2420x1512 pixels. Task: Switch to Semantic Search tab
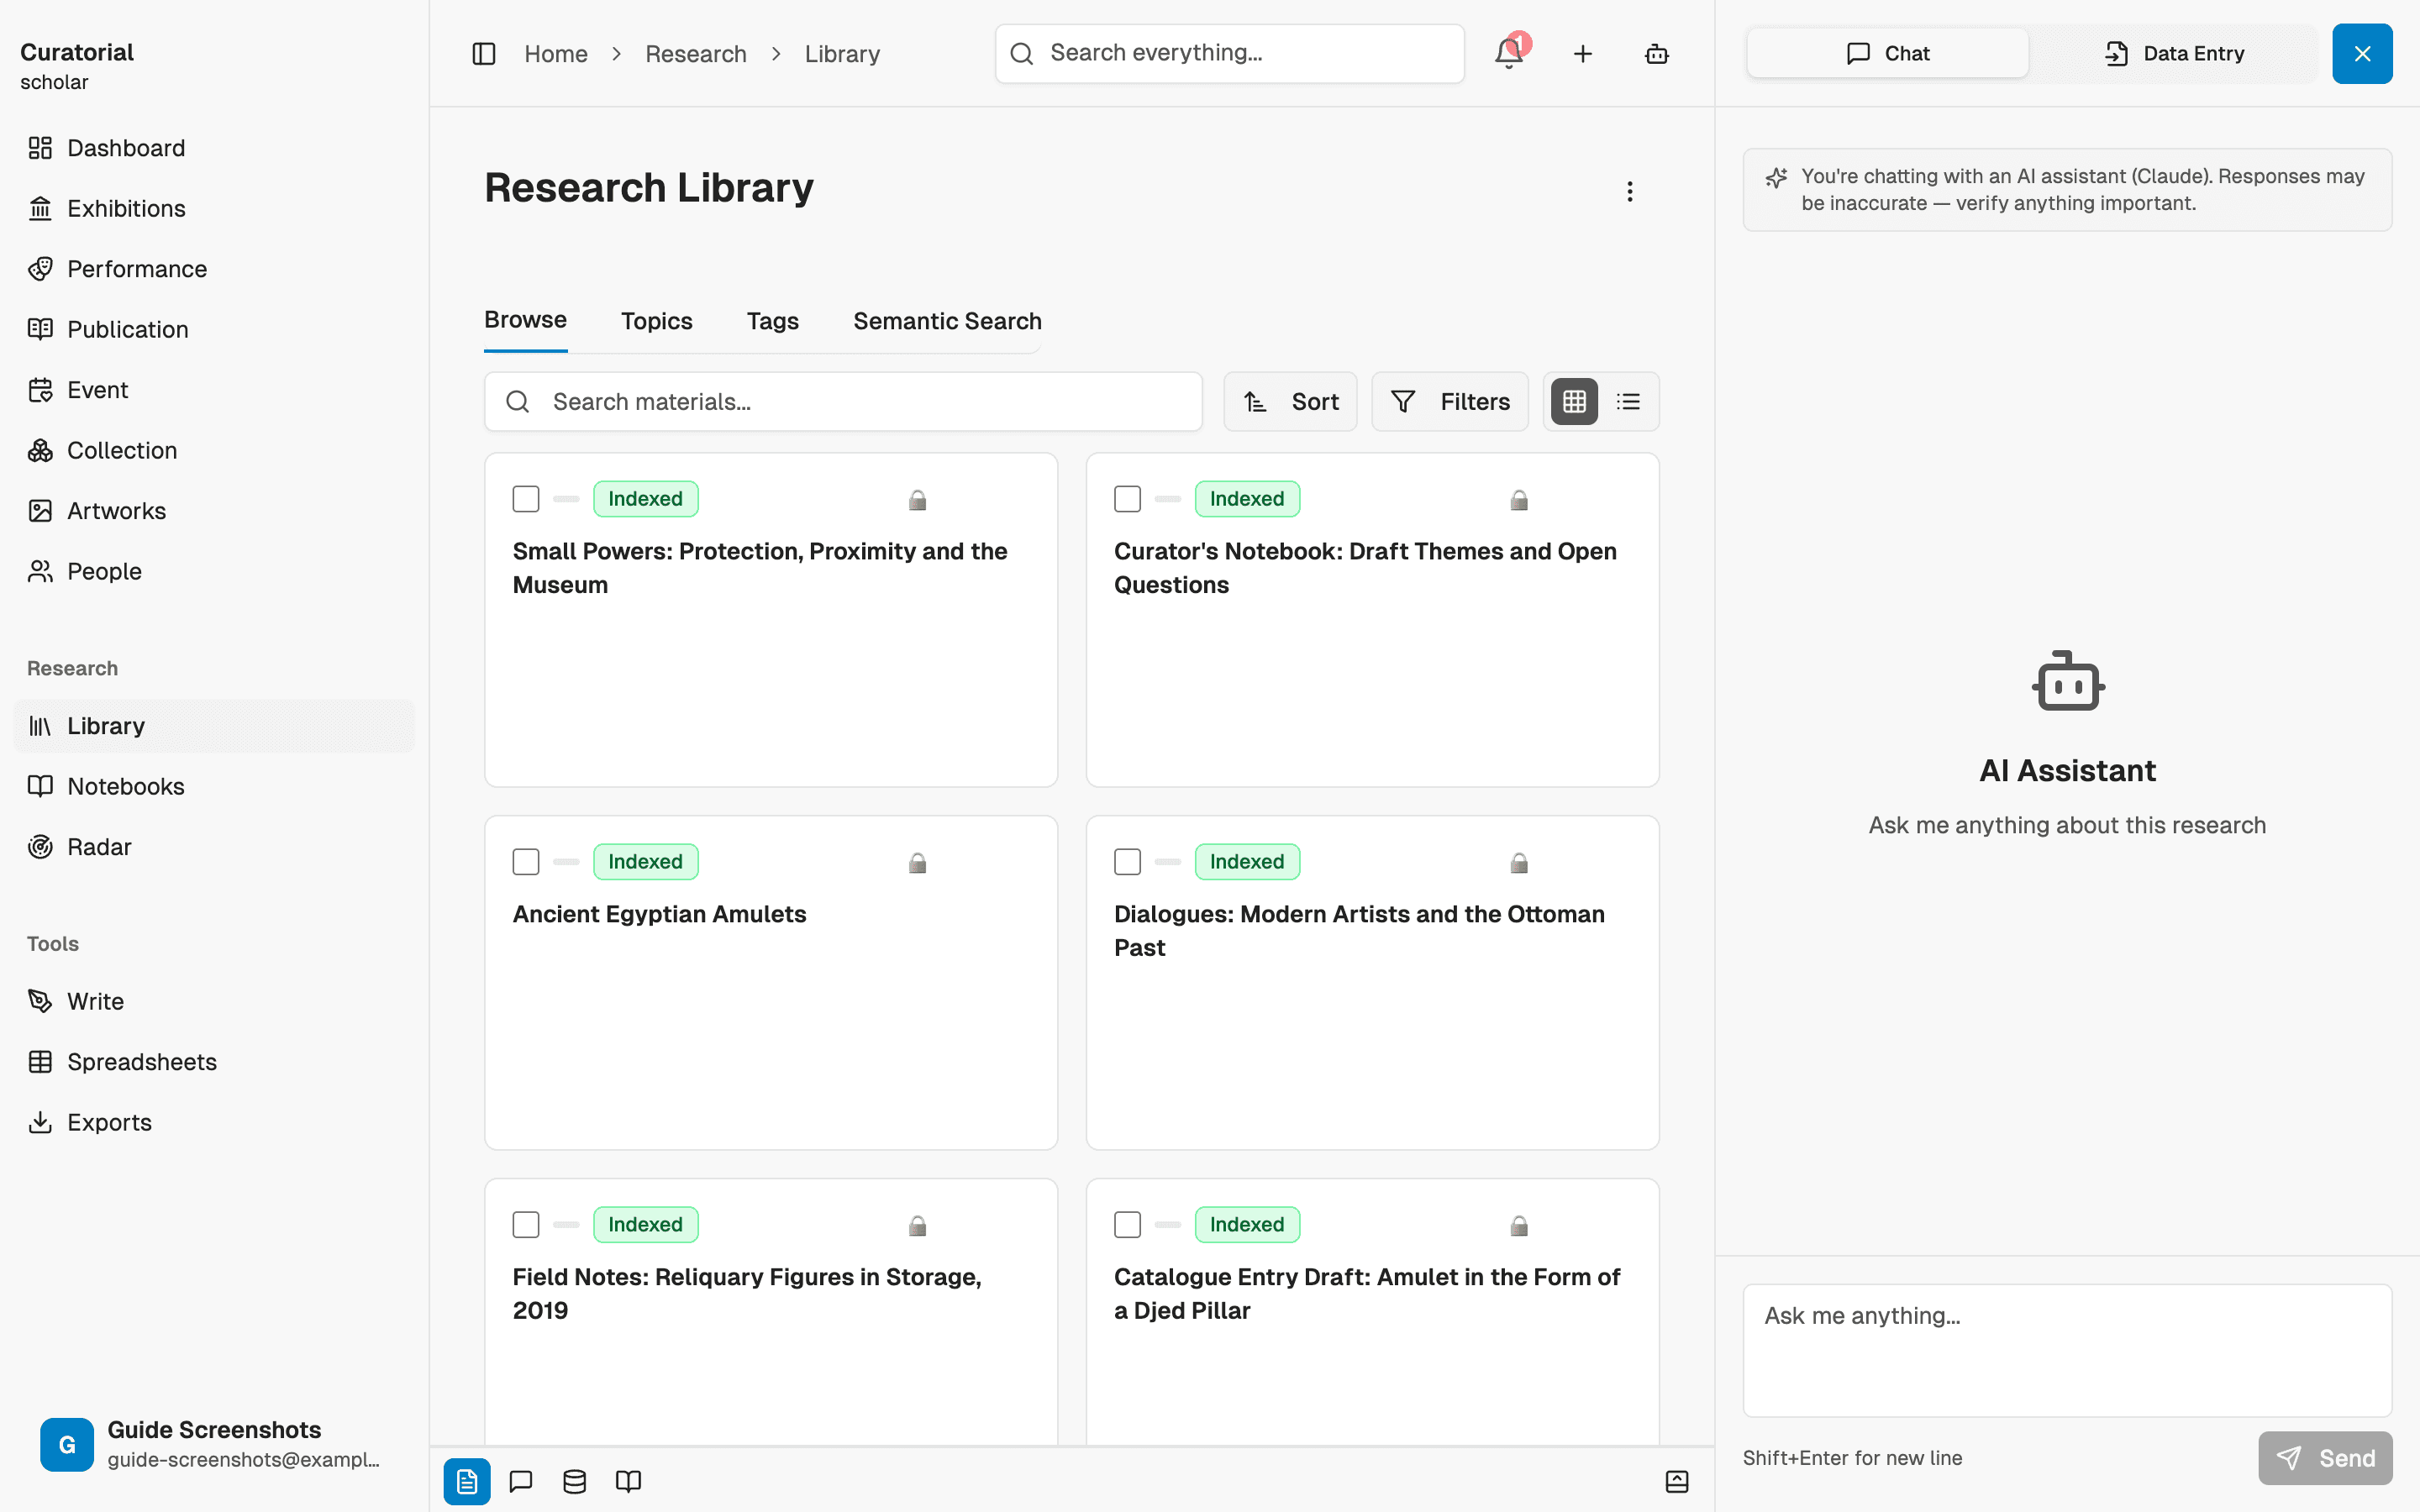point(947,321)
